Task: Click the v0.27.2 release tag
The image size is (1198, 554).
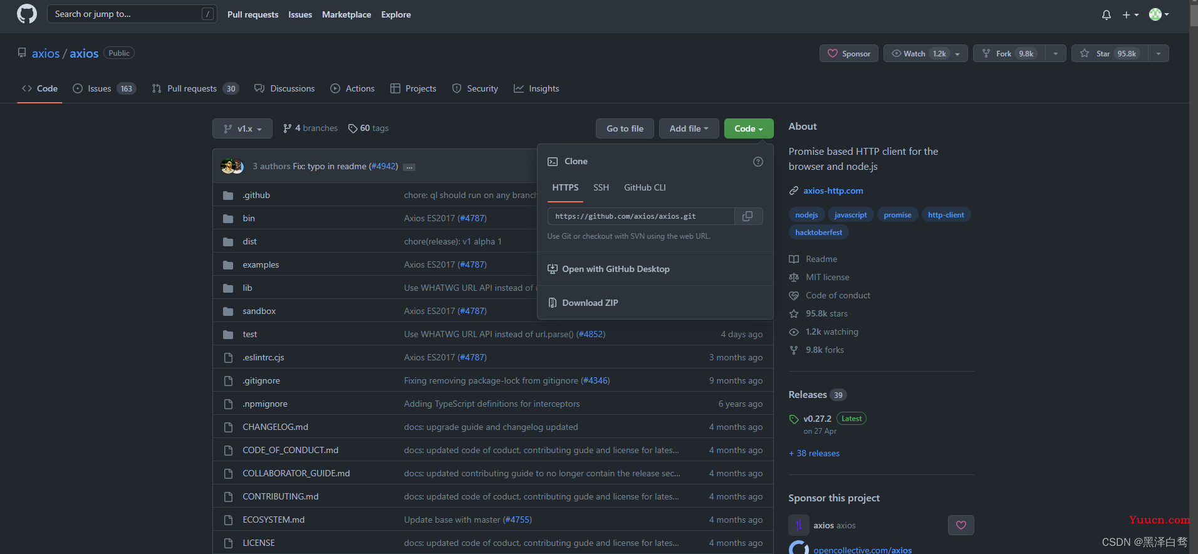Action: point(817,419)
